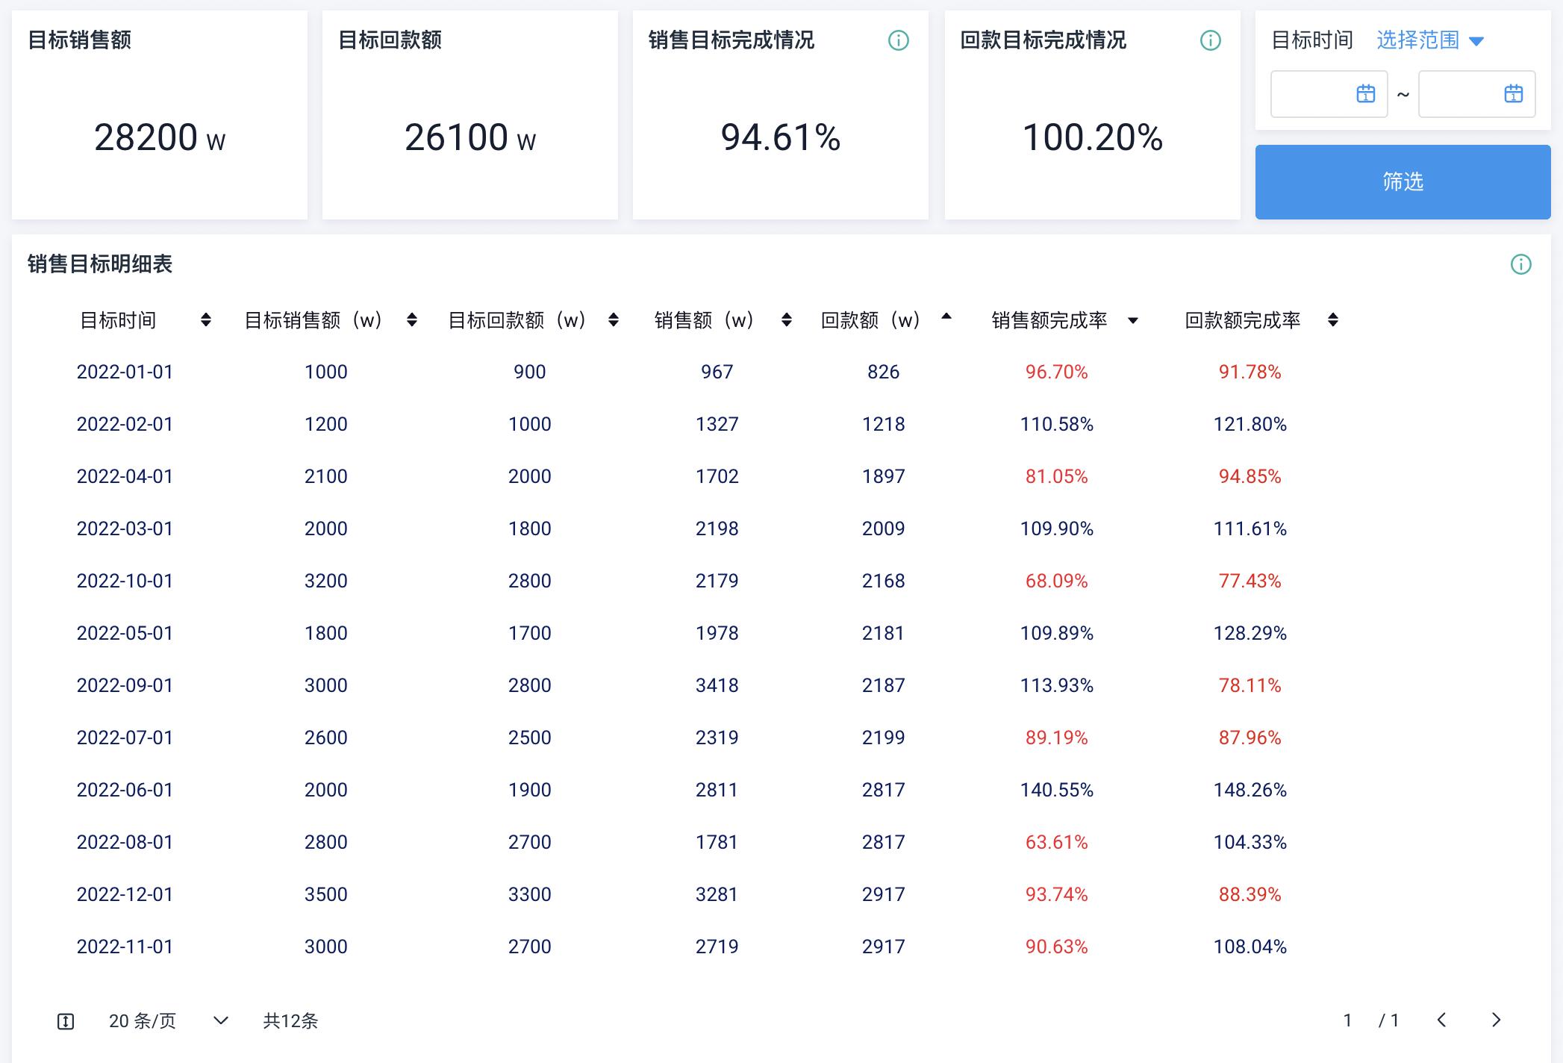Click the previous page arrow
This screenshot has width=1563, height=1063.
tap(1444, 1020)
